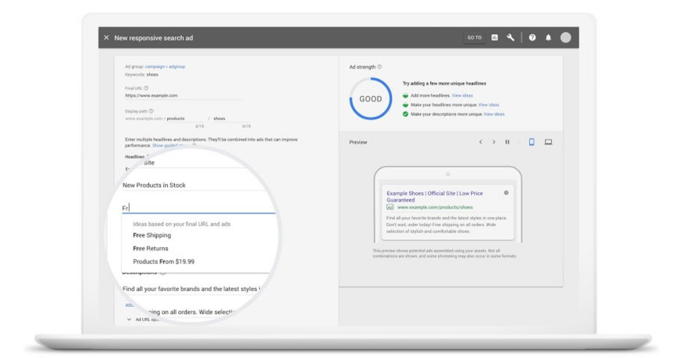Screen dimensions: 683x358
Task: View ideas for headlines more unique
Action: point(489,105)
